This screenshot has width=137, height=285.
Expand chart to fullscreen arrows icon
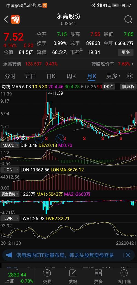60,139
